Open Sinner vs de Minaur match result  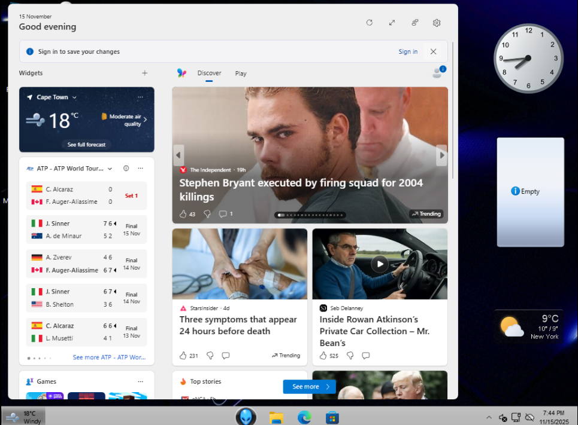pyautogui.click(x=86, y=230)
